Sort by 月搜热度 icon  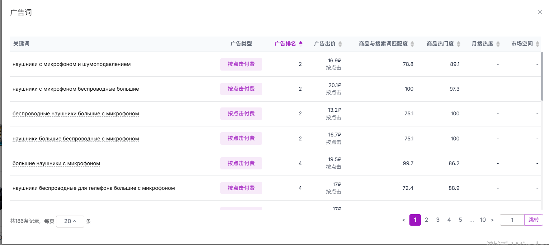tap(498, 44)
